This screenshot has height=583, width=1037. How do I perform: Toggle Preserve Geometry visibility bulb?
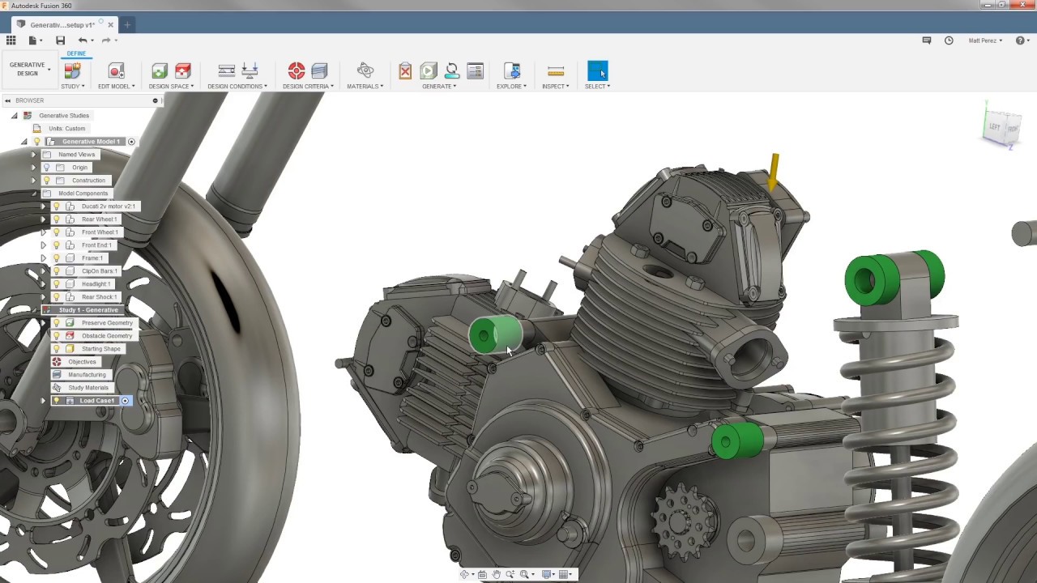click(57, 323)
